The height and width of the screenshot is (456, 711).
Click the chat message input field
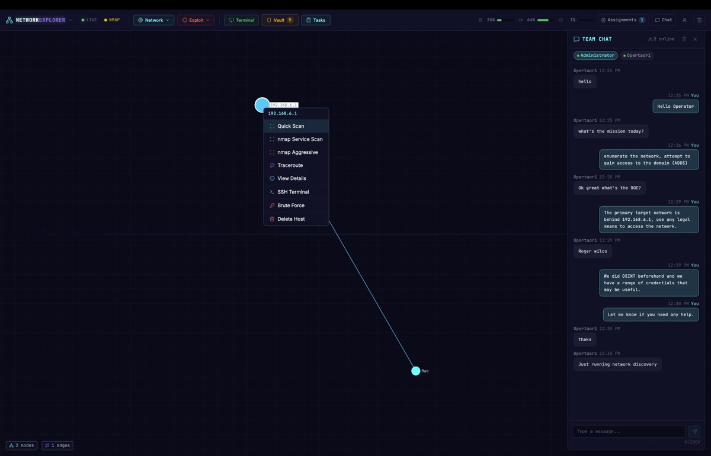click(629, 431)
